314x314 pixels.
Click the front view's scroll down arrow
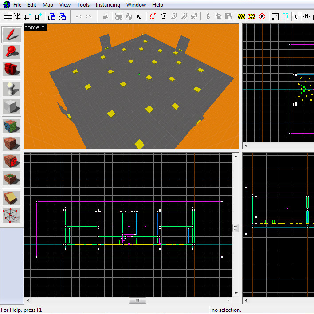(236, 293)
